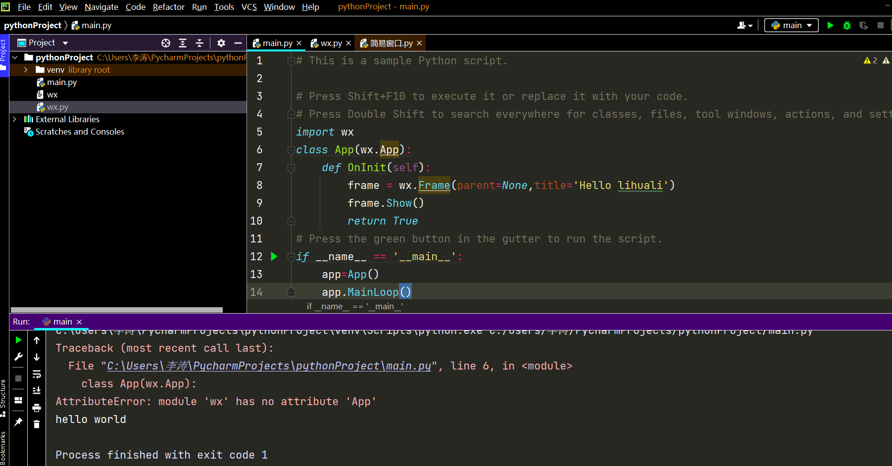
Task: Open Project panel settings gear
Action: pyautogui.click(x=221, y=43)
